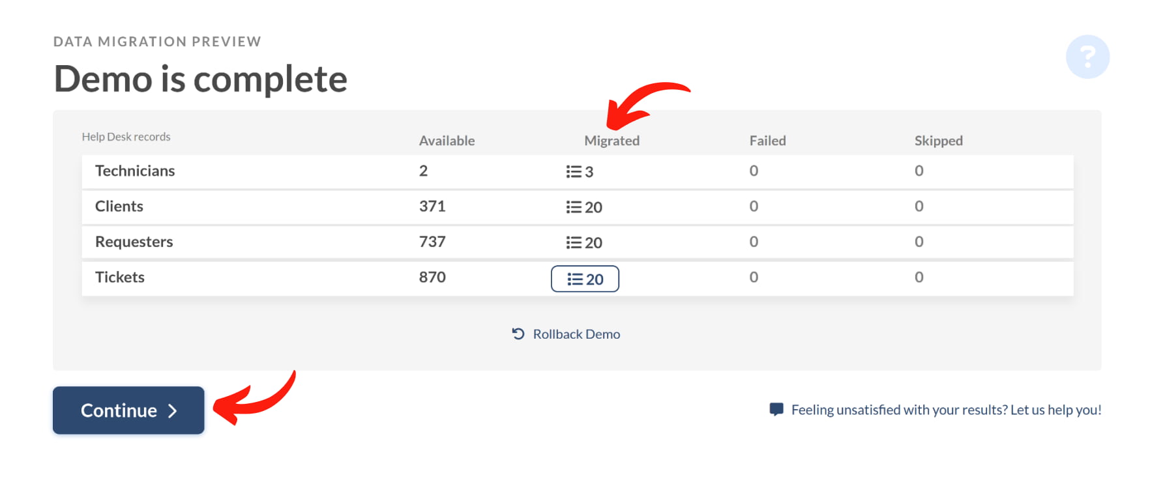Select the Requesters row label
The width and height of the screenshot is (1150, 482).
pos(134,242)
